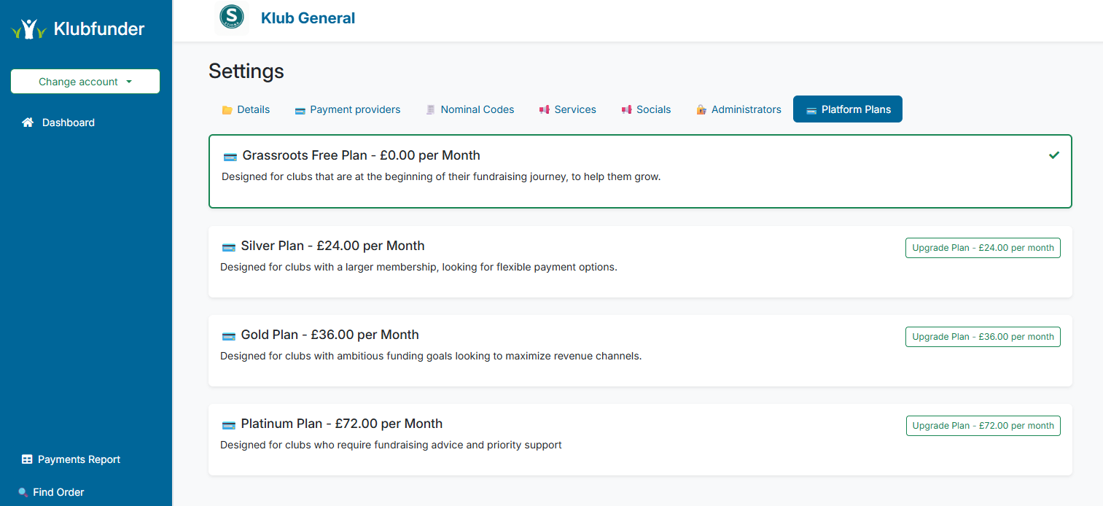Image resolution: width=1103 pixels, height=506 pixels.
Task: Upgrade to Gold Plan for £36.00
Action: pos(983,337)
